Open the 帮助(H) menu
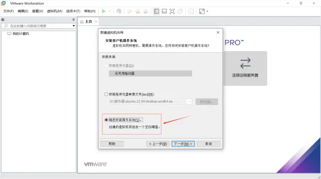321x179 pixels. [90, 11]
